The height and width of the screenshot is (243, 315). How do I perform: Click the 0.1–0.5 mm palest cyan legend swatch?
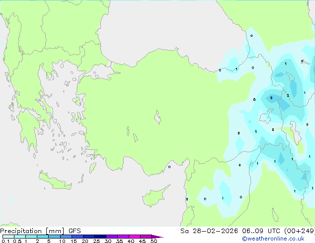8,237
